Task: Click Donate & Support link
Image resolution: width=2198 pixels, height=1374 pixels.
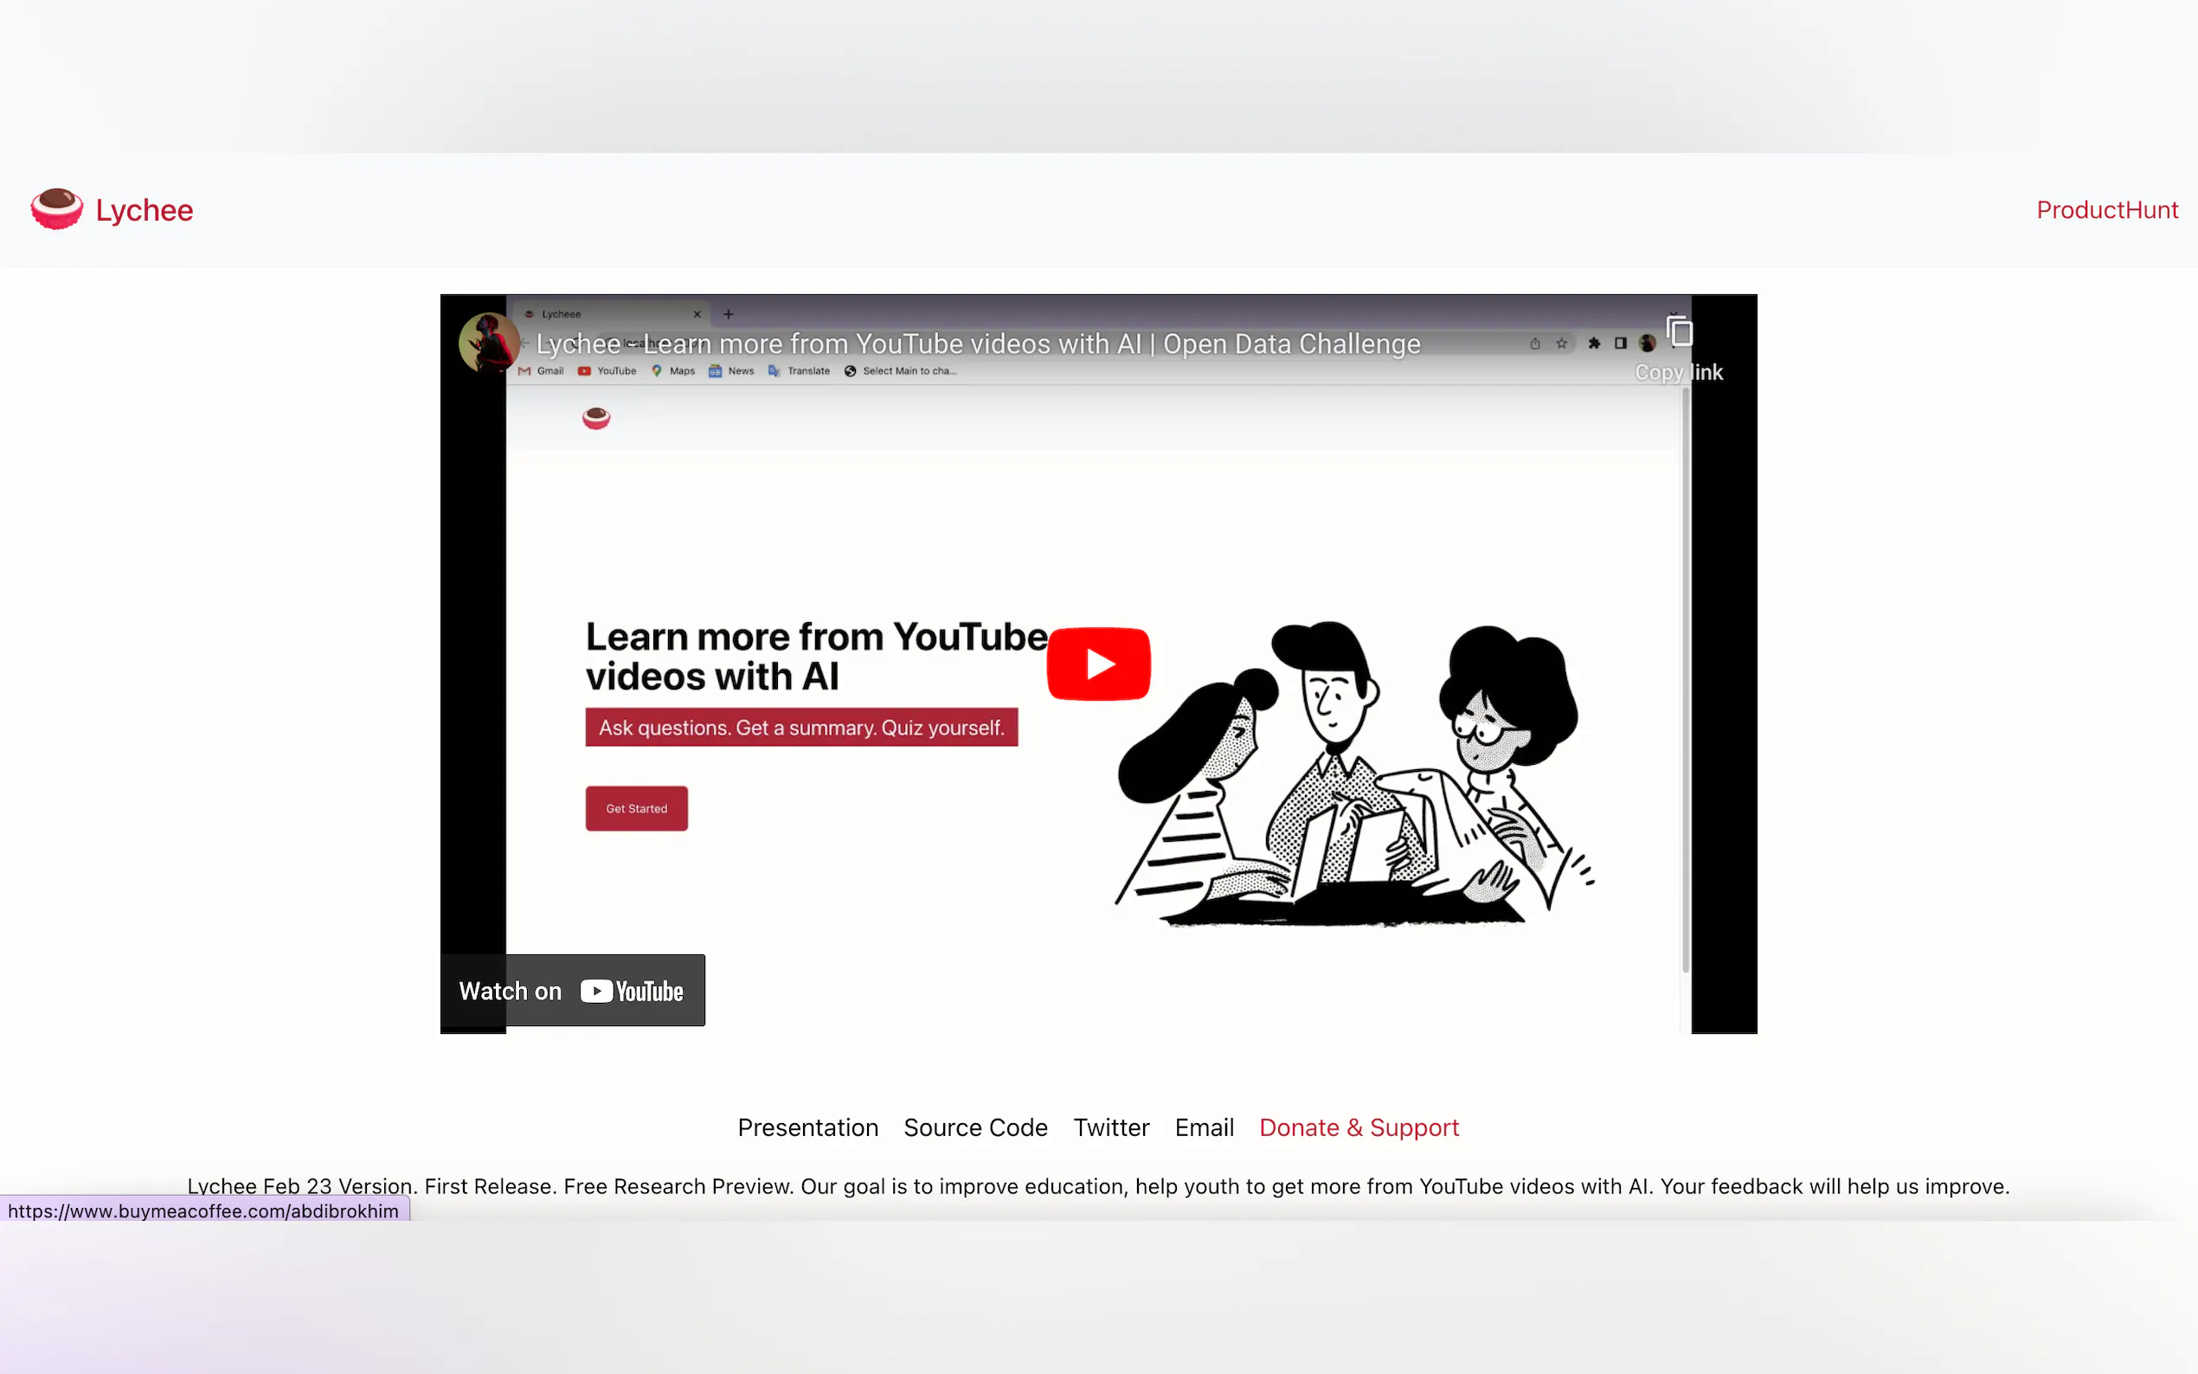Action: [1359, 1127]
